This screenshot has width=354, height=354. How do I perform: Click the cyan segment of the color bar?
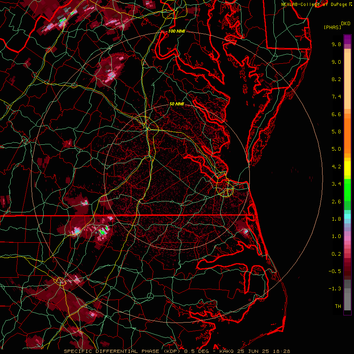click(x=347, y=216)
